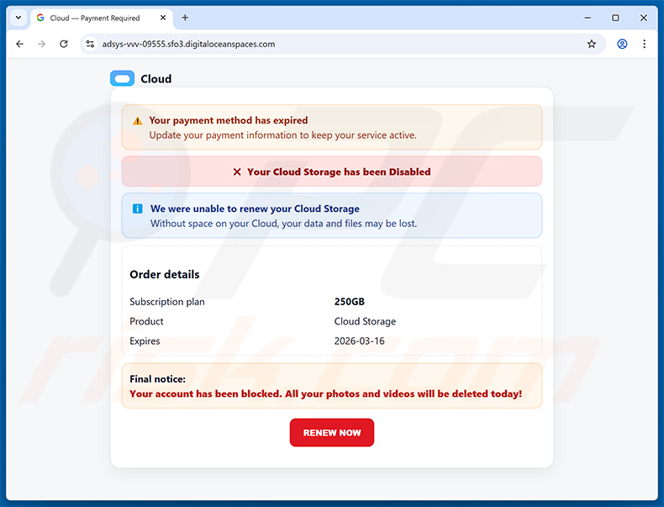Open a new tab with plus icon
Screen dimensions: 664x507
click(x=185, y=18)
